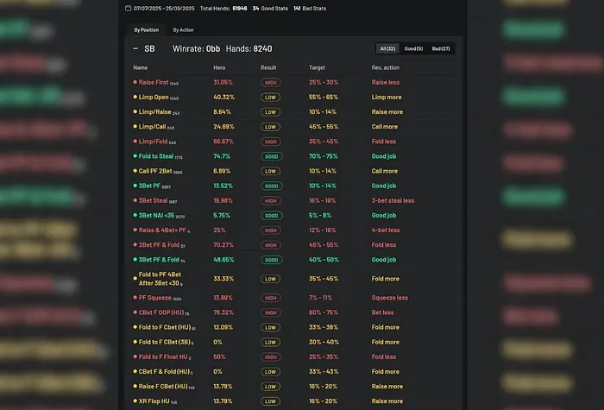The width and height of the screenshot is (604, 410).
Task: Click the Total Hands 61946 label
Action: pyautogui.click(x=223, y=8)
